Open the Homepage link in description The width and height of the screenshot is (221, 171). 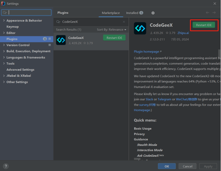point(142,110)
